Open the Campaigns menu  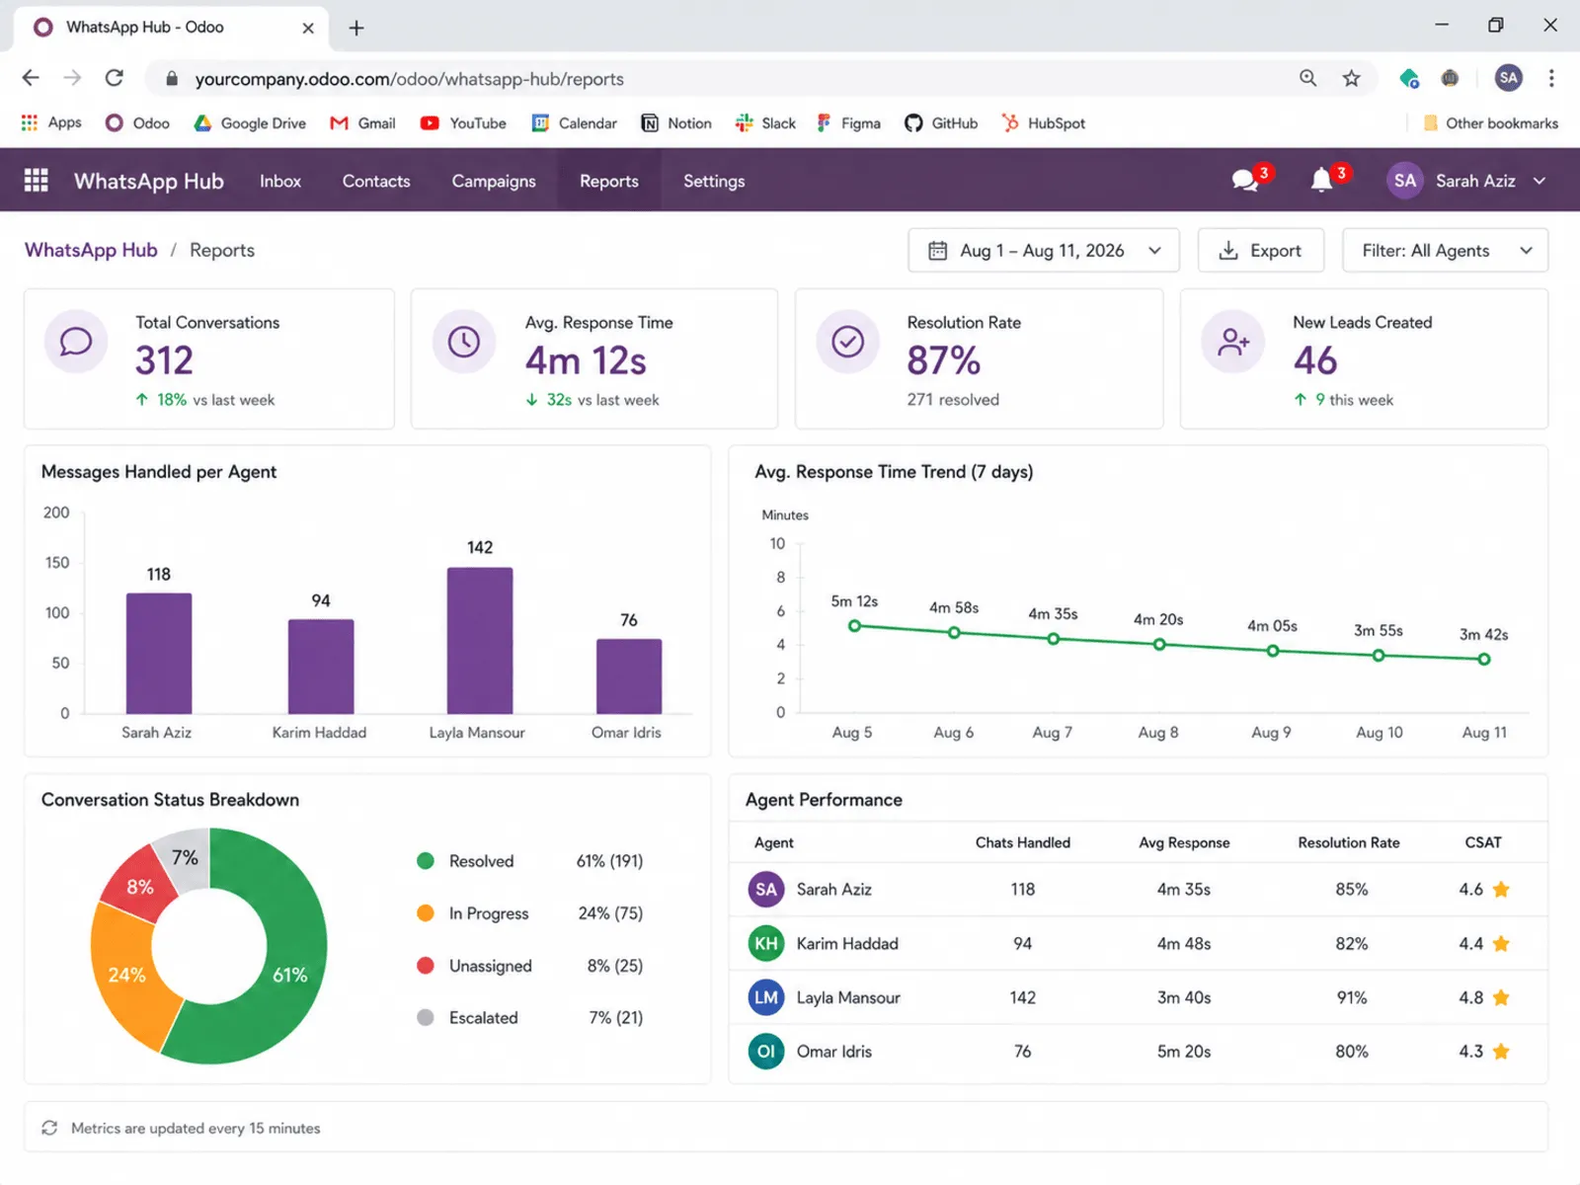click(494, 181)
